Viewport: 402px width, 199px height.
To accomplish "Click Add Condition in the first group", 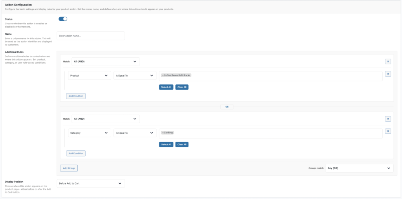I will [76, 96].
